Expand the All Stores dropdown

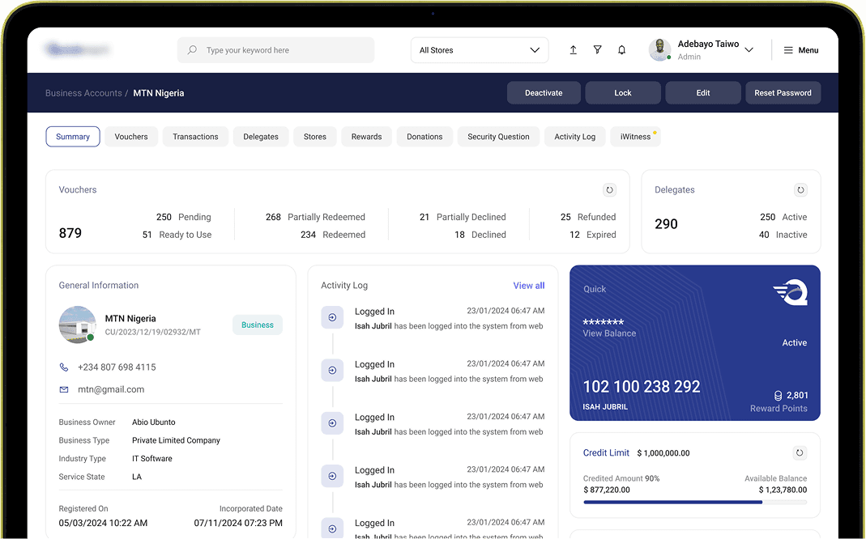tap(480, 50)
